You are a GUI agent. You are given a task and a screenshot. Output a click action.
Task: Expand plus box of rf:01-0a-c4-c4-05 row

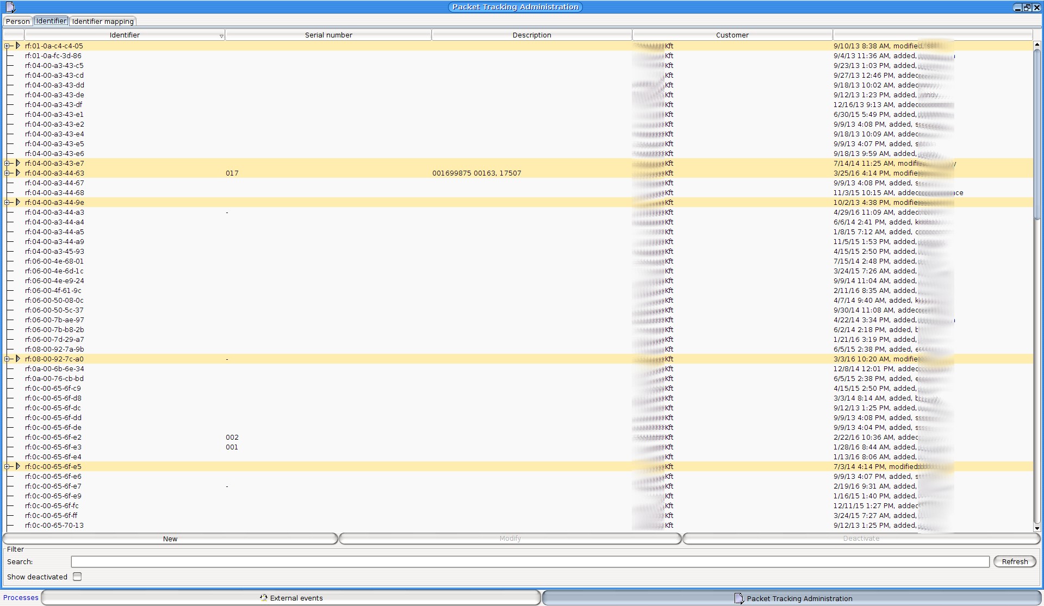pos(7,46)
